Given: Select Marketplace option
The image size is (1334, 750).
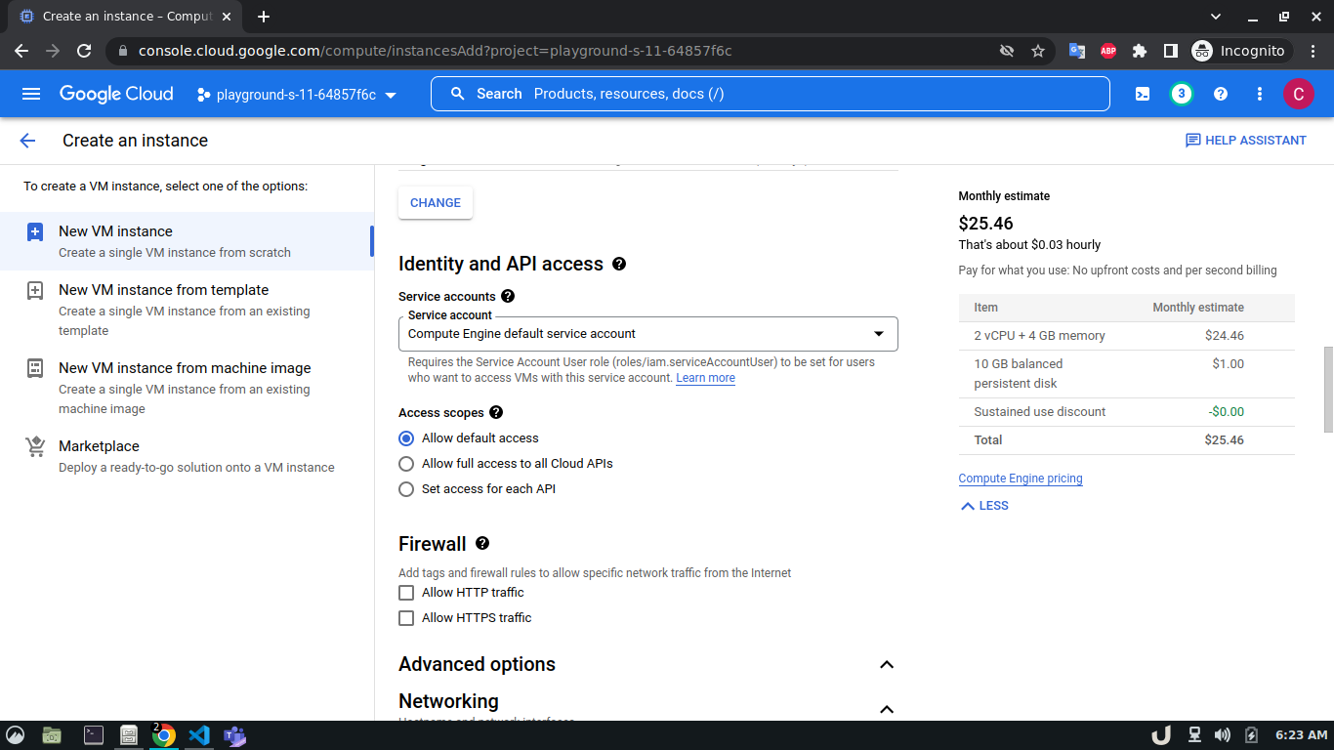Looking at the screenshot, I should (186, 456).
